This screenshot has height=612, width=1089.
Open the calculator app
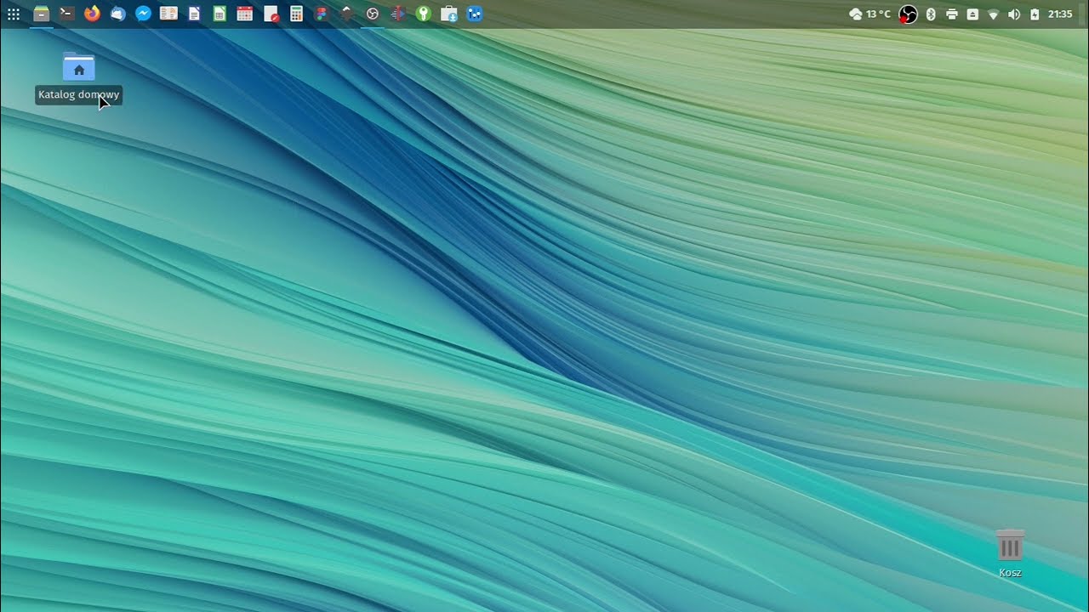(x=296, y=14)
